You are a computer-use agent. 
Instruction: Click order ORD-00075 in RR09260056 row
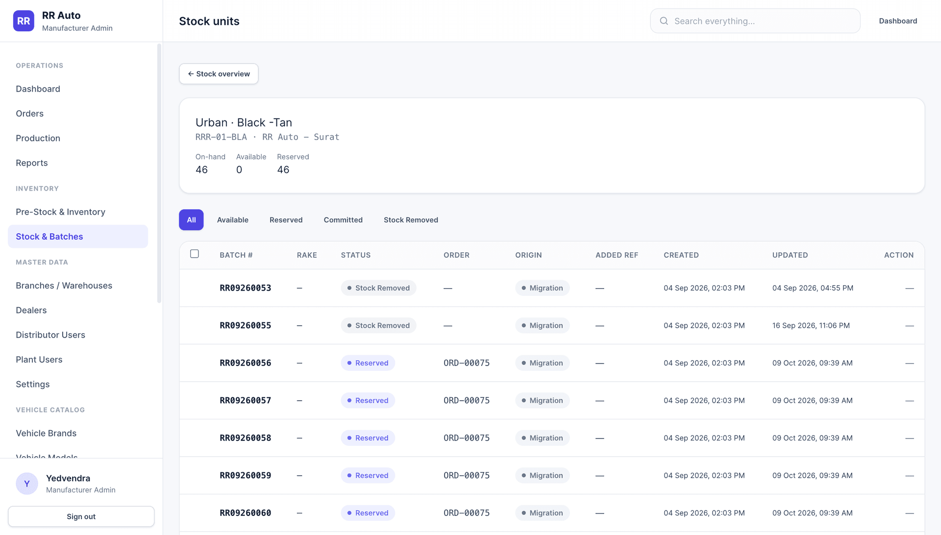[467, 363]
